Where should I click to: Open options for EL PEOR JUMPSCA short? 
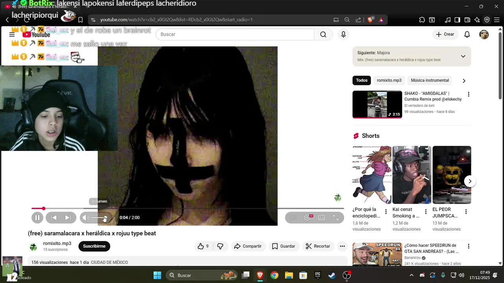[466, 212]
